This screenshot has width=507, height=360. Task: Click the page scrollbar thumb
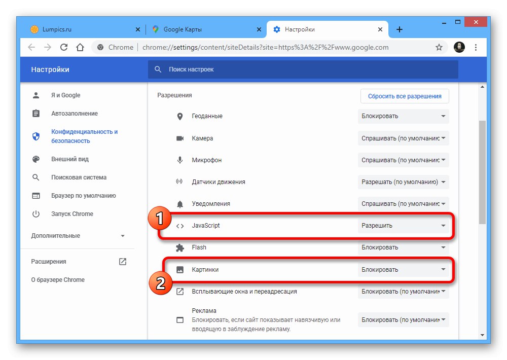482,172
